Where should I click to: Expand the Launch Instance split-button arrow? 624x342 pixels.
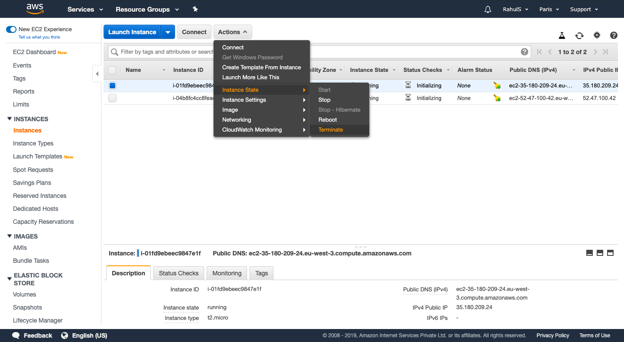coord(168,32)
